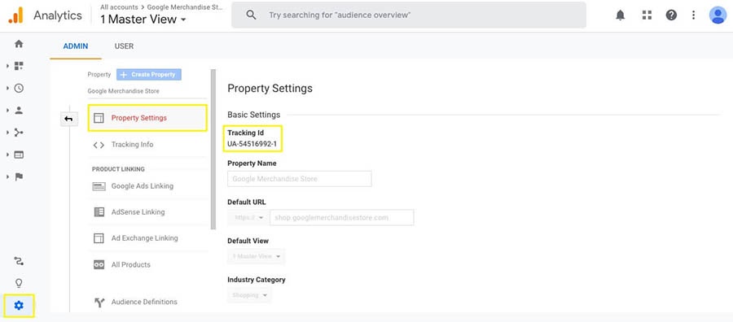Switch to the ADMIN tab
The image size is (733, 322).
tap(75, 46)
